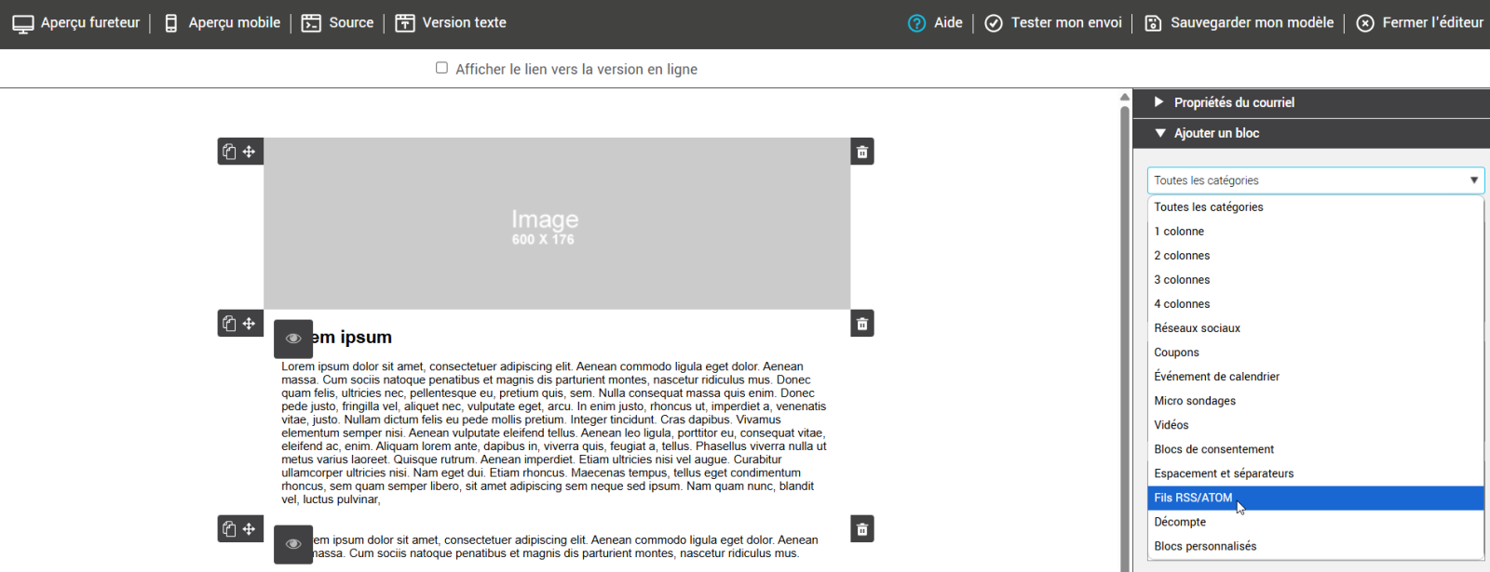The image size is (1490, 572).
Task: Duplicate the Lorem ipsum title block
Action: (229, 324)
